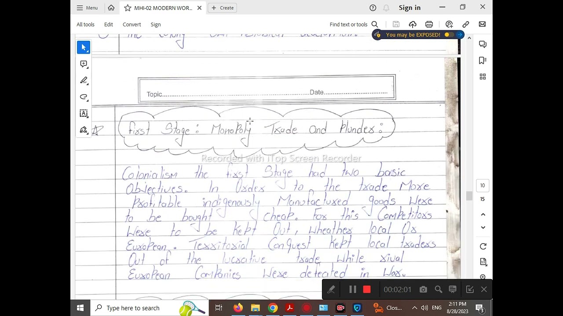Open the page fit display options

[x=483, y=262]
